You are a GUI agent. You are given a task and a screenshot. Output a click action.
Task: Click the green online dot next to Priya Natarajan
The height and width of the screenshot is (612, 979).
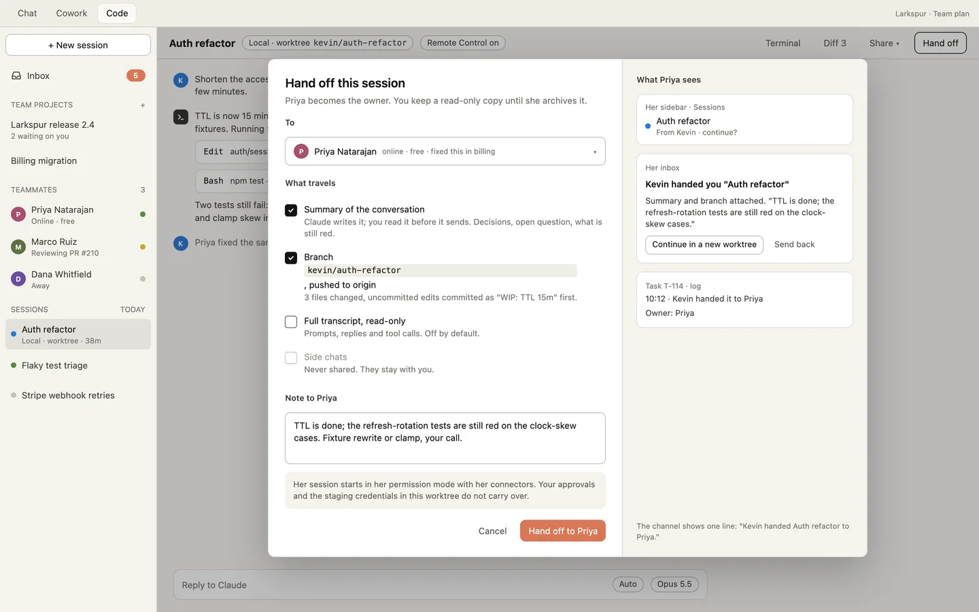point(143,214)
